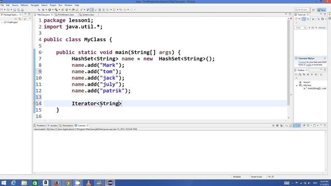Click the green Run icon

[x=50, y=10]
